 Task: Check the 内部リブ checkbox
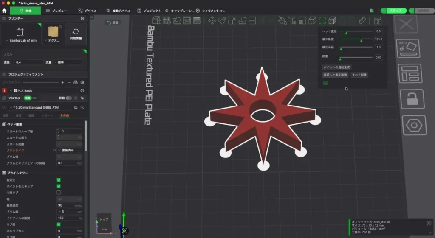point(59,193)
